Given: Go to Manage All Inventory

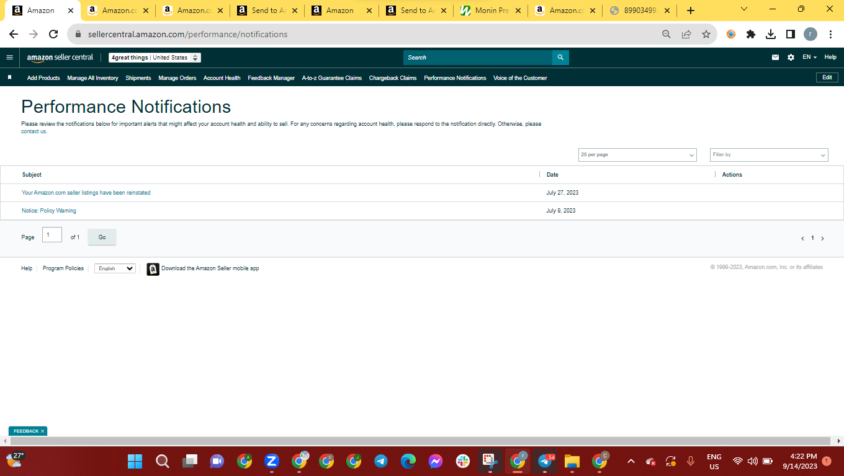Looking at the screenshot, I should [x=92, y=78].
